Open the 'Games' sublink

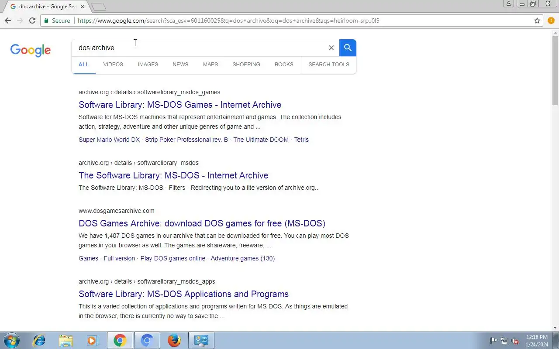pyautogui.click(x=88, y=258)
